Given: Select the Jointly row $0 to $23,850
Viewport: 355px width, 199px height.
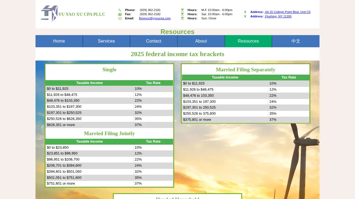Looking at the screenshot, I should pos(109,148).
